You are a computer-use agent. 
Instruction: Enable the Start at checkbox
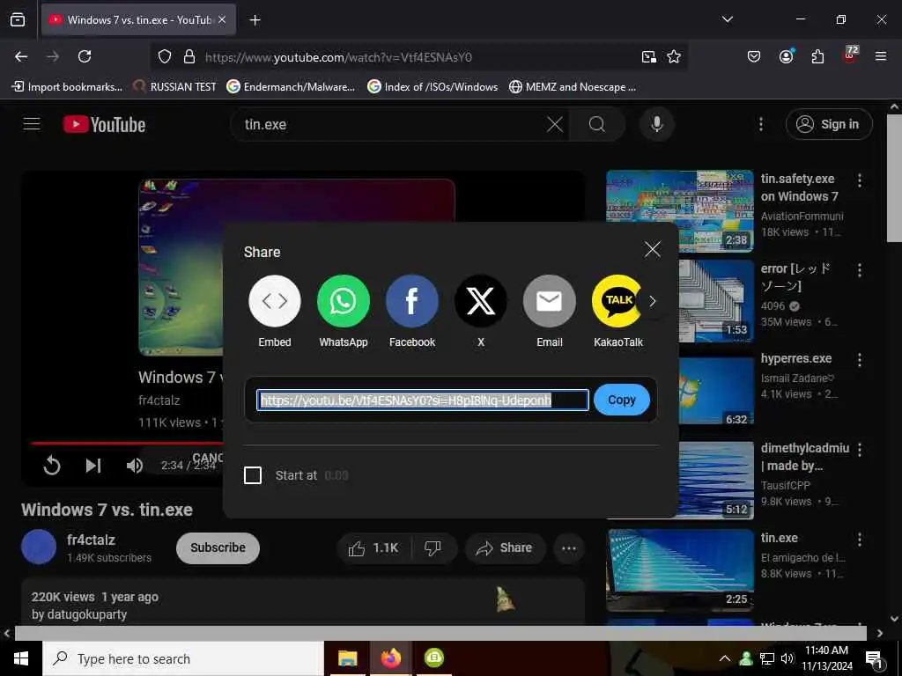(x=253, y=475)
